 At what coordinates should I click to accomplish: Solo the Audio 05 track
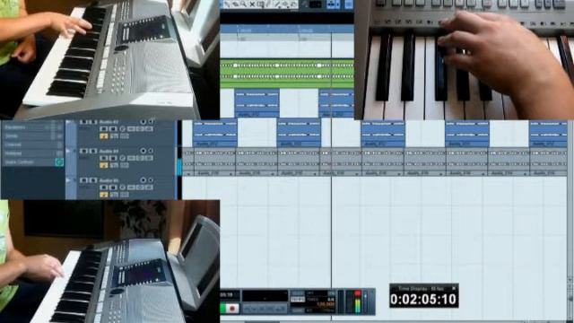pos(93,180)
